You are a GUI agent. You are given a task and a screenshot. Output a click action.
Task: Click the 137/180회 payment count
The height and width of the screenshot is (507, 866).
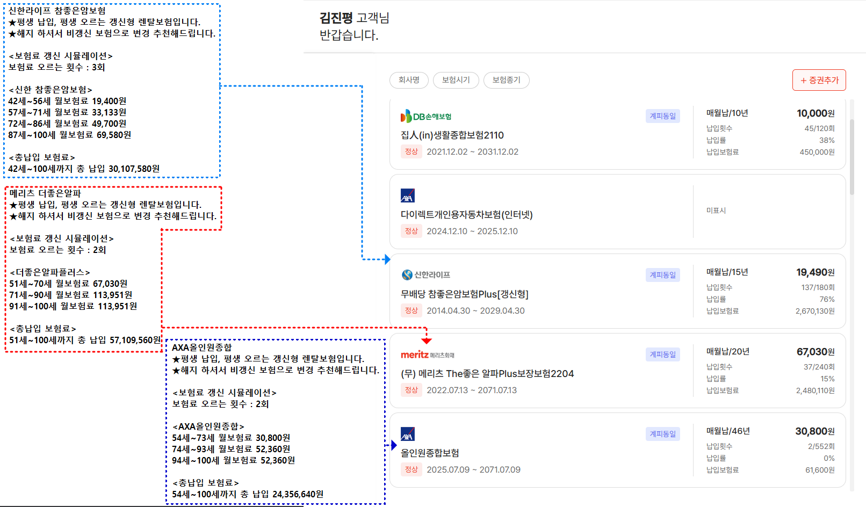click(x=818, y=287)
